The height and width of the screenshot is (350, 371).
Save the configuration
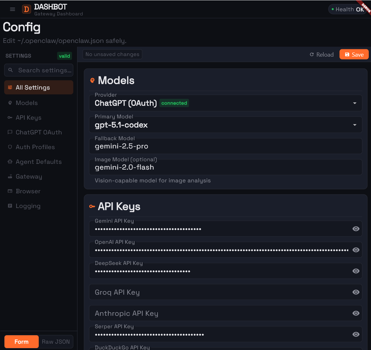pyautogui.click(x=354, y=54)
